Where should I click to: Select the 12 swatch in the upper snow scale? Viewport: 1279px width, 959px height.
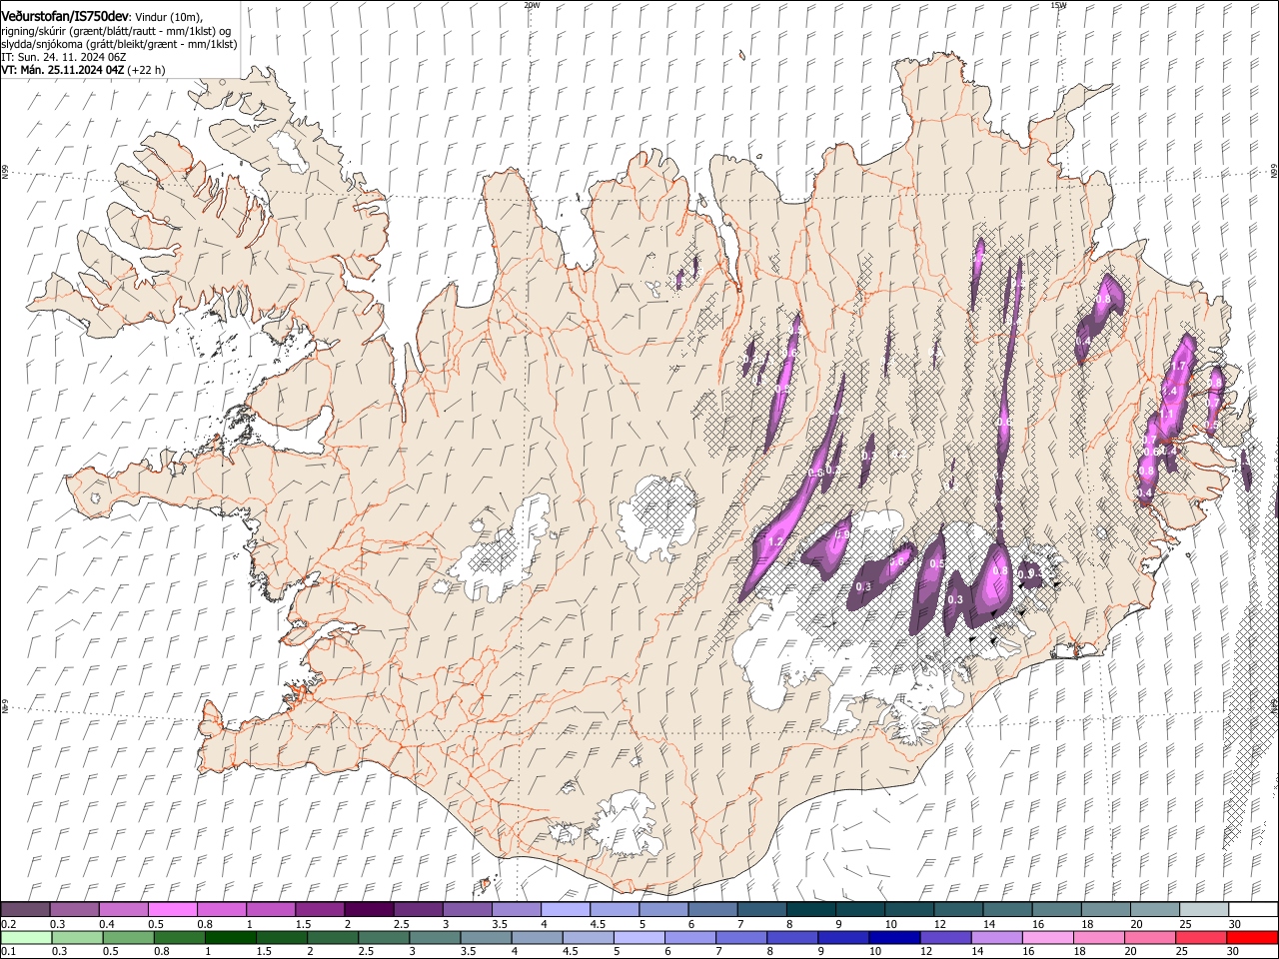click(x=959, y=909)
